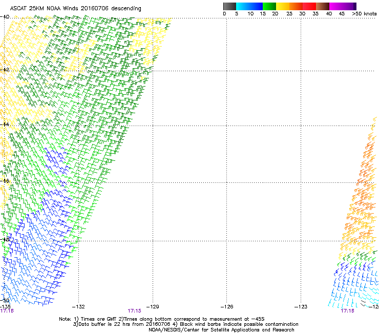Click the -132 longitude axis label
379x333 pixels.
[x=78, y=307]
